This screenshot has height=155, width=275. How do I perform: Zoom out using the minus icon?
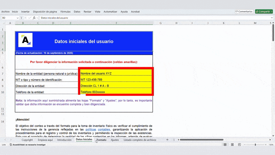(244, 145)
